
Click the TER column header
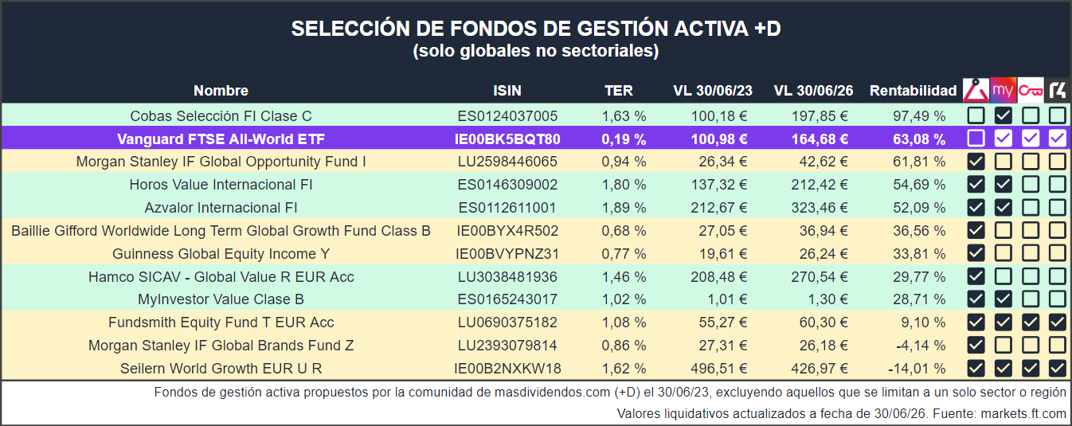pyautogui.click(x=619, y=91)
